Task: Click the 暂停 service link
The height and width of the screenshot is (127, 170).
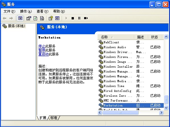Action: click(42, 50)
